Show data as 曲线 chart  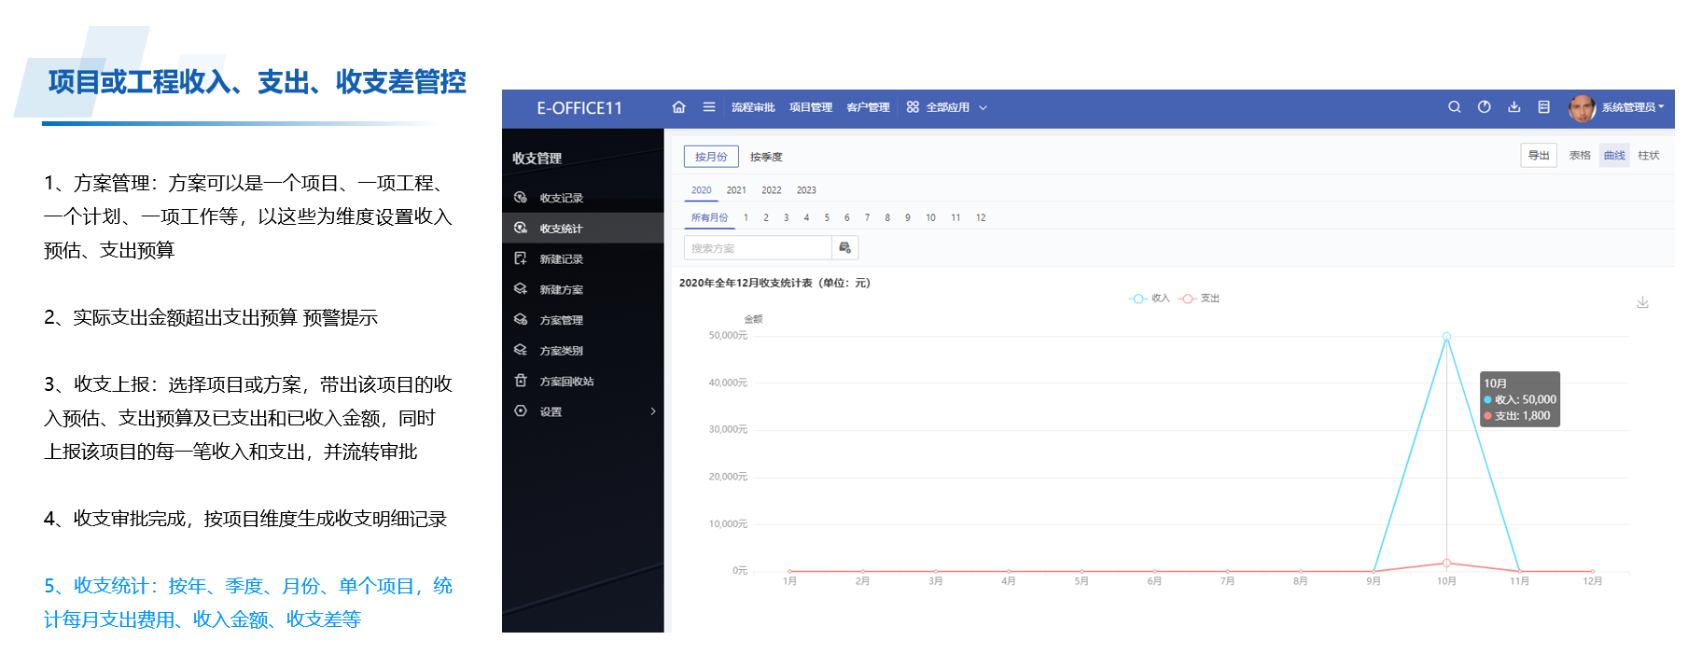[x=1614, y=156]
